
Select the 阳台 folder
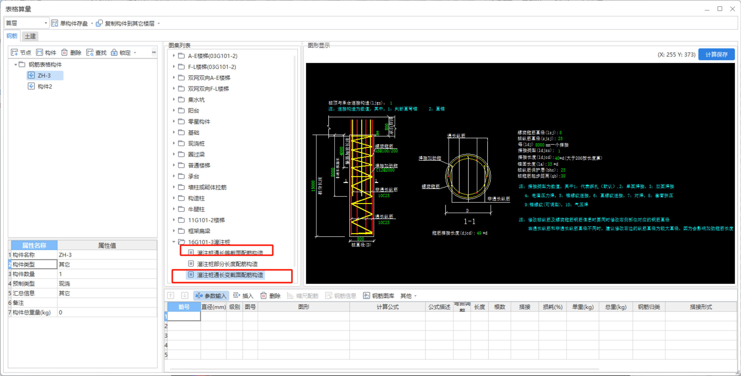point(193,110)
